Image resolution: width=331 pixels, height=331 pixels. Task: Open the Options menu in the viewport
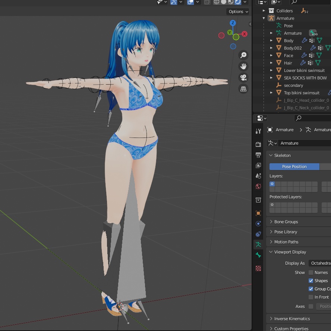tap(237, 12)
